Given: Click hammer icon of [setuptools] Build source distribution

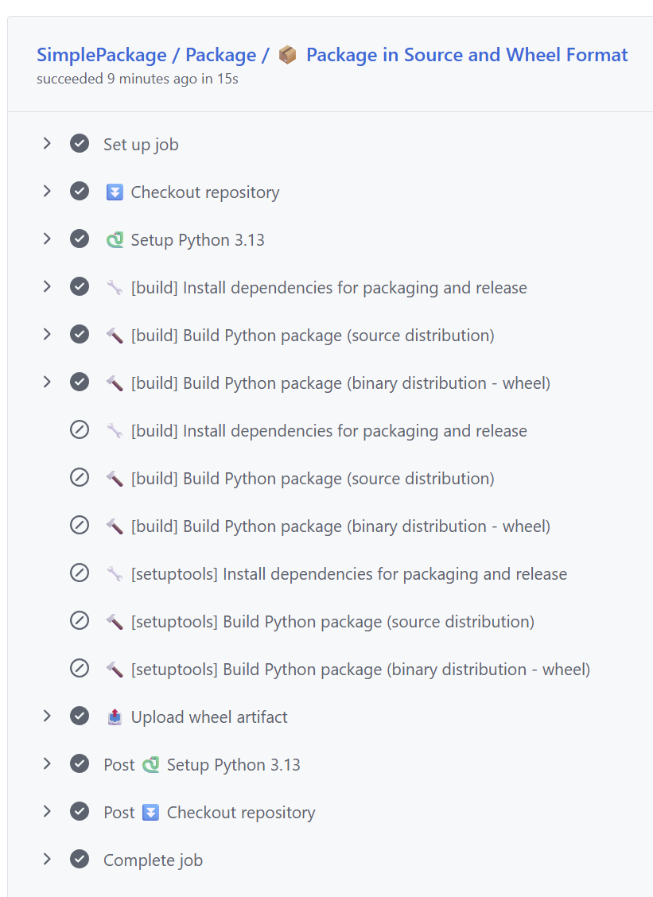Looking at the screenshot, I should 115,621.
